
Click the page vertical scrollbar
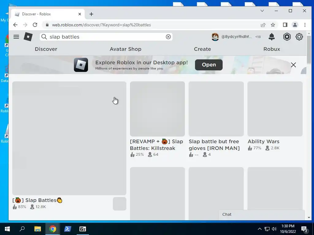308,50
